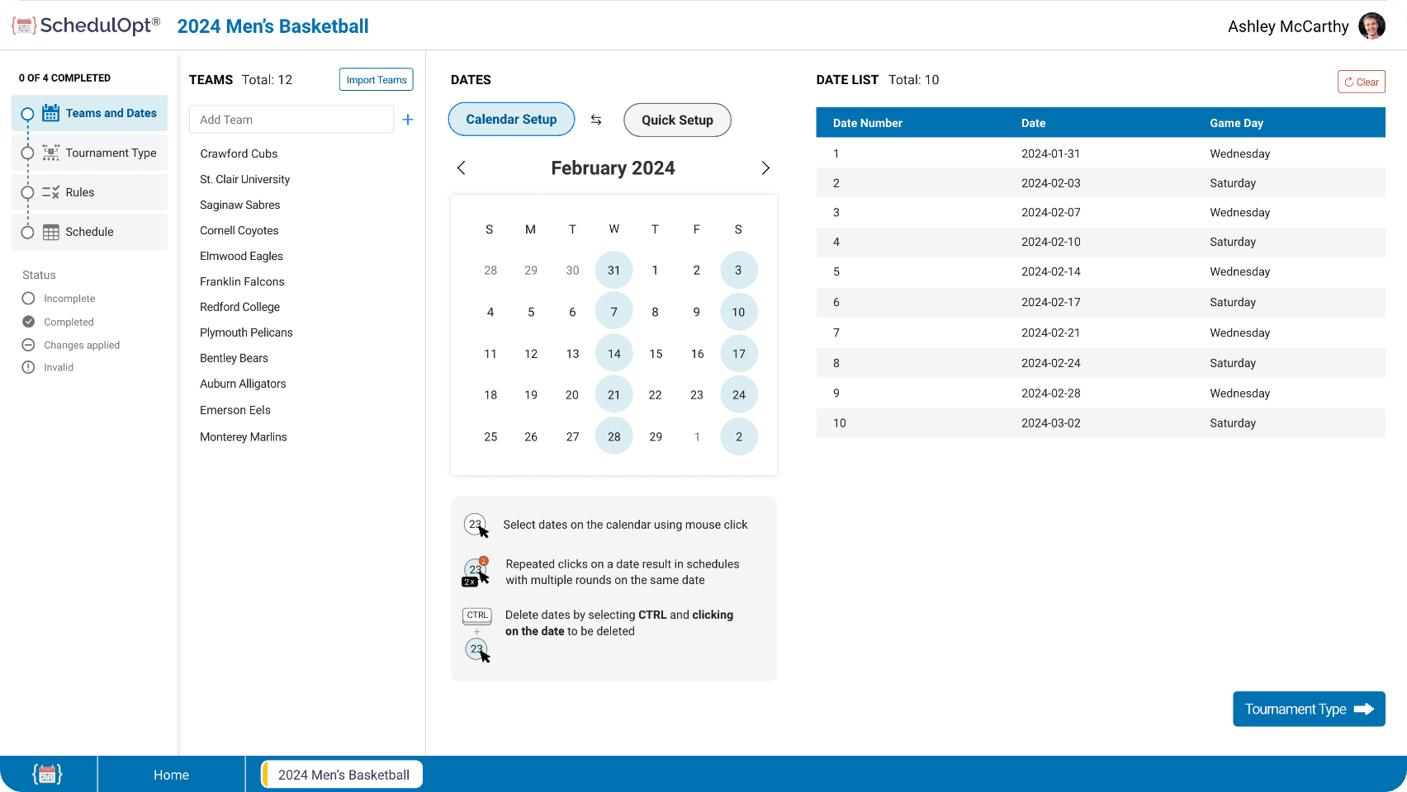The height and width of the screenshot is (792, 1407).
Task: Select Crawford Cubs team
Action: [x=239, y=153]
